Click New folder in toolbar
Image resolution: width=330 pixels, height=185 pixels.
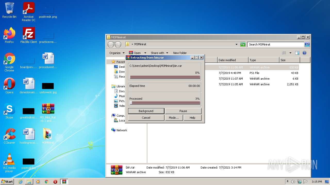[180, 53]
